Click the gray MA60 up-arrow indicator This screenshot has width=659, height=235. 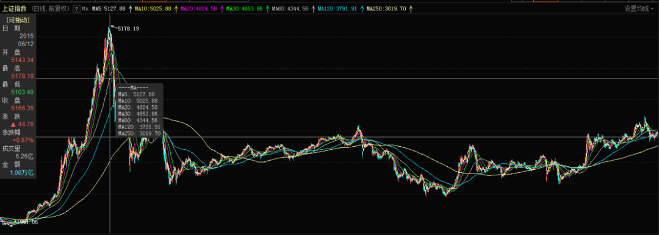point(314,9)
